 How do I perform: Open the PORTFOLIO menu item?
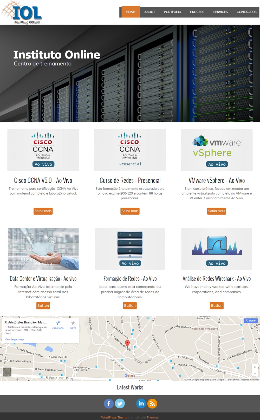pyautogui.click(x=172, y=12)
